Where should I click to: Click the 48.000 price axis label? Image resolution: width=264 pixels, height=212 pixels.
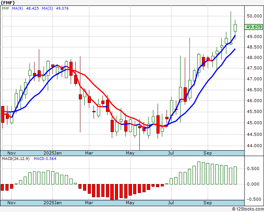click(x=254, y=57)
